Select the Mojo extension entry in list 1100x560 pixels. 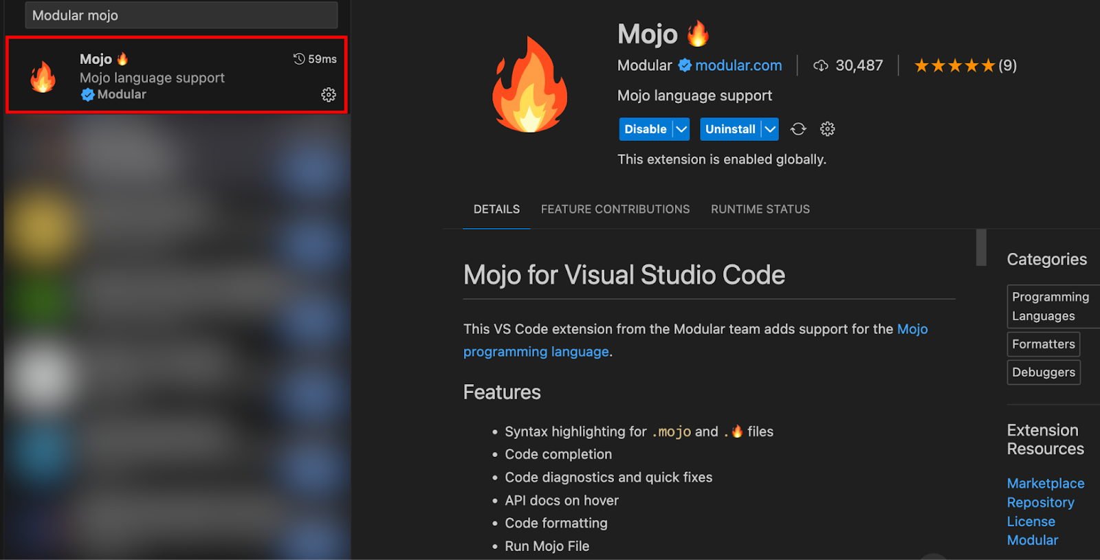point(177,75)
